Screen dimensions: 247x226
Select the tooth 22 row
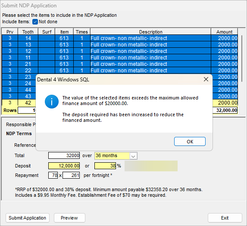(x=120, y=71)
